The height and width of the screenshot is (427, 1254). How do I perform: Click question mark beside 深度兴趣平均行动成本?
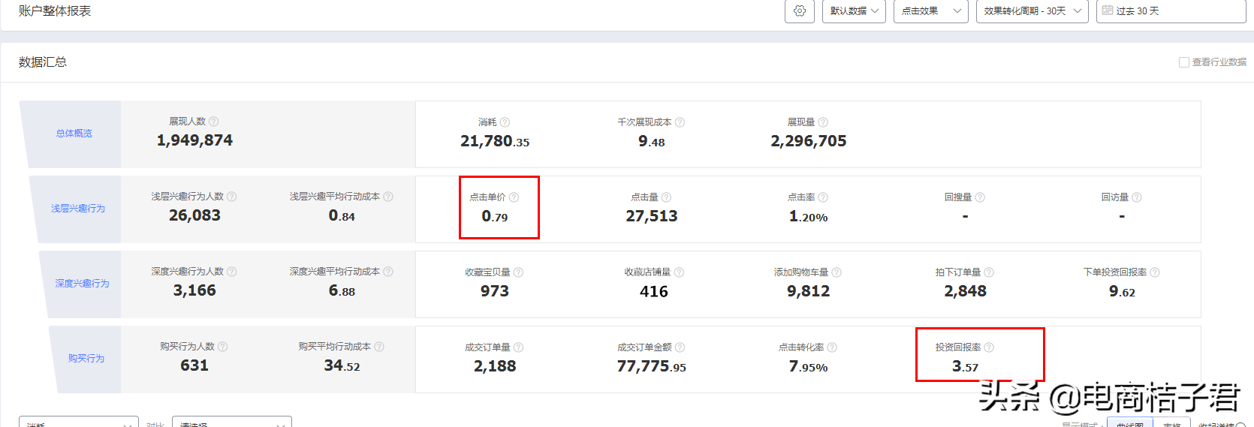pyautogui.click(x=388, y=272)
